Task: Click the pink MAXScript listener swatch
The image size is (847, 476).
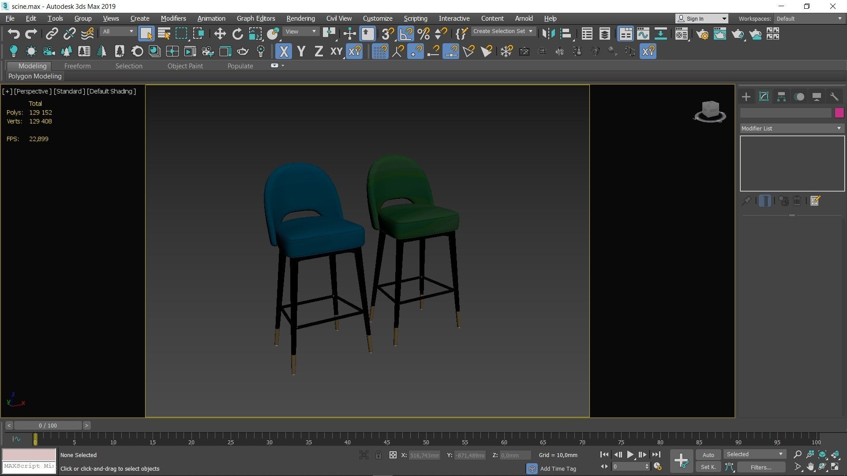Action: [x=29, y=454]
